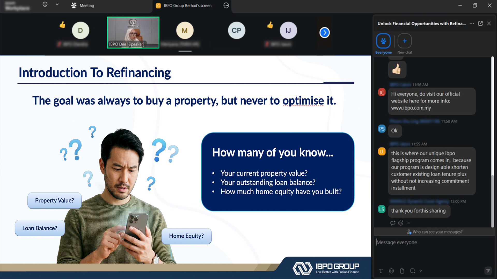This screenshot has width=497, height=279.
Task: Click the screenshot capture icon
Action: [x=412, y=271]
